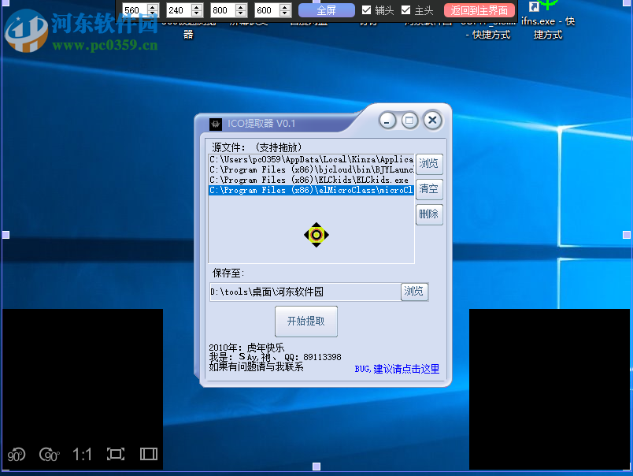Enable the 辅头 checkbox
This screenshot has height=476, width=633.
click(x=366, y=10)
